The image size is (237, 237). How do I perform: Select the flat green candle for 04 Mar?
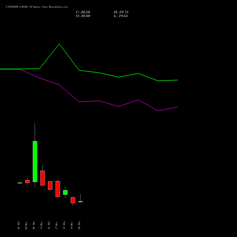point(20,183)
